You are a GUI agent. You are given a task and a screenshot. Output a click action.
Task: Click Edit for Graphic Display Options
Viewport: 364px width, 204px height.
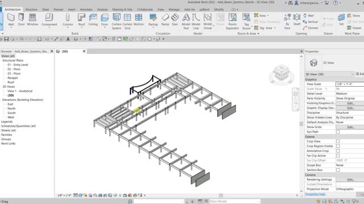(350, 108)
